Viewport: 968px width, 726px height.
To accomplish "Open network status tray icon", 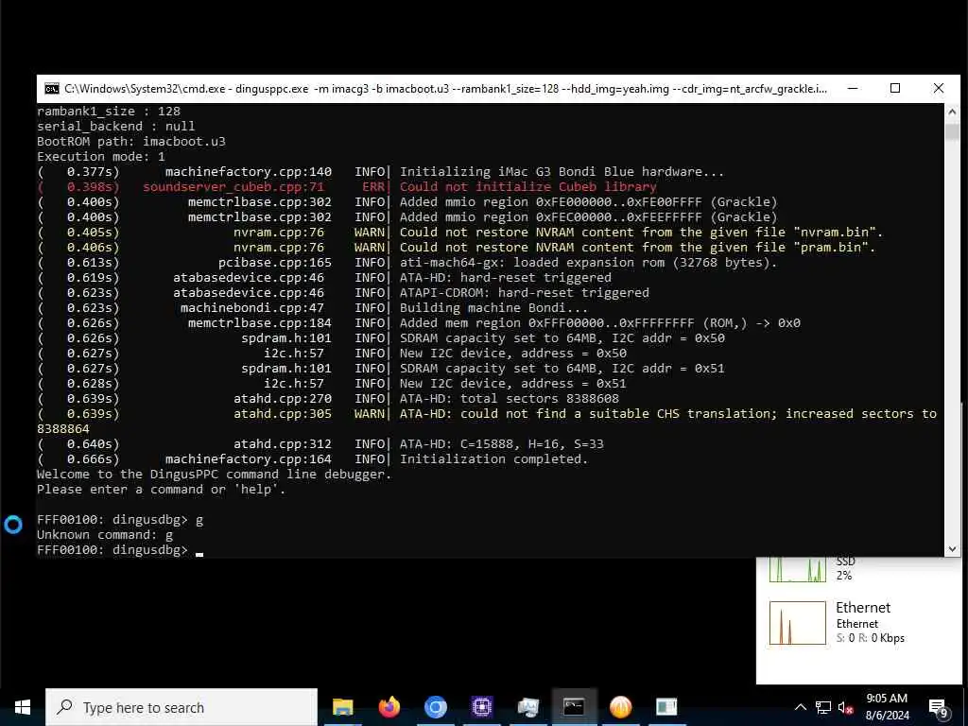I will tap(823, 707).
